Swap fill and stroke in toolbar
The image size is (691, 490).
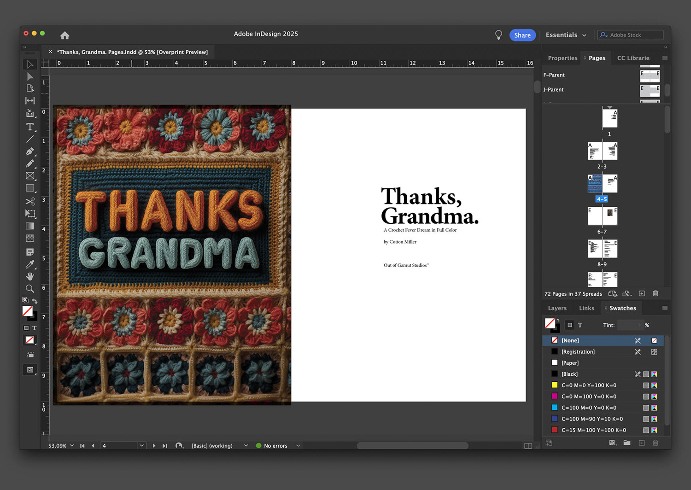click(35, 301)
